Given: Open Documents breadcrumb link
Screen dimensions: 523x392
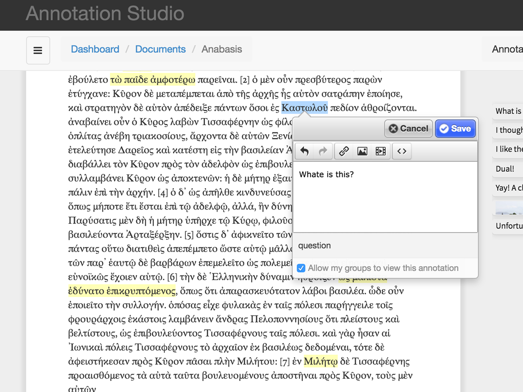Looking at the screenshot, I should pos(160,49).
